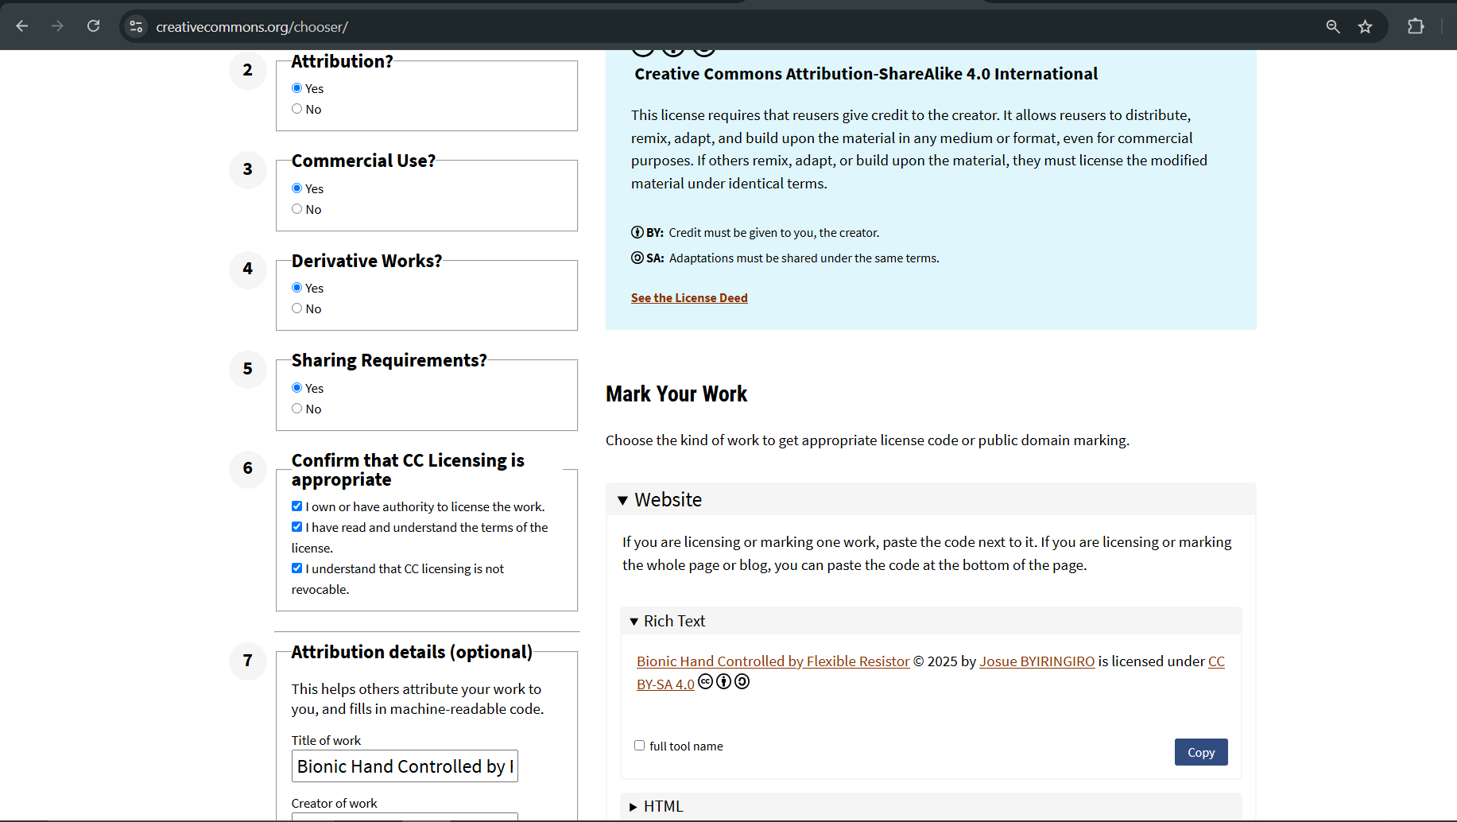Go forward using the browser arrow
The width and height of the screenshot is (1457, 822).
click(57, 26)
